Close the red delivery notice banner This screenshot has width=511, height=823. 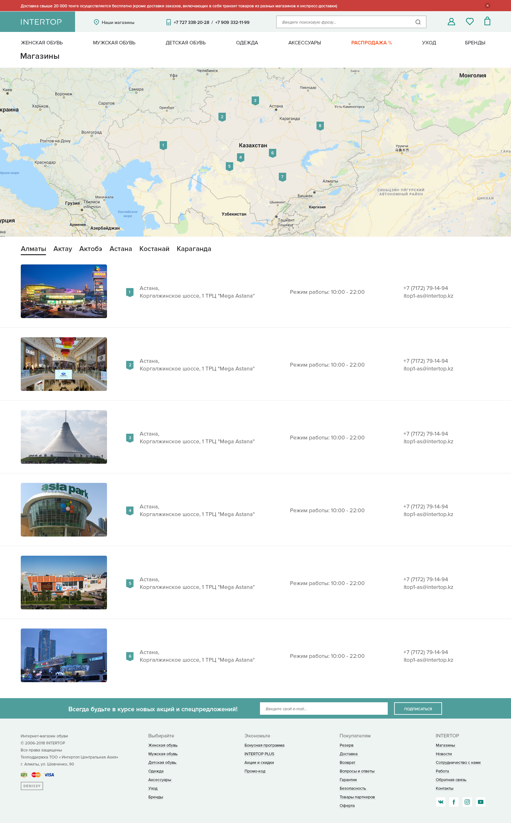[487, 5]
